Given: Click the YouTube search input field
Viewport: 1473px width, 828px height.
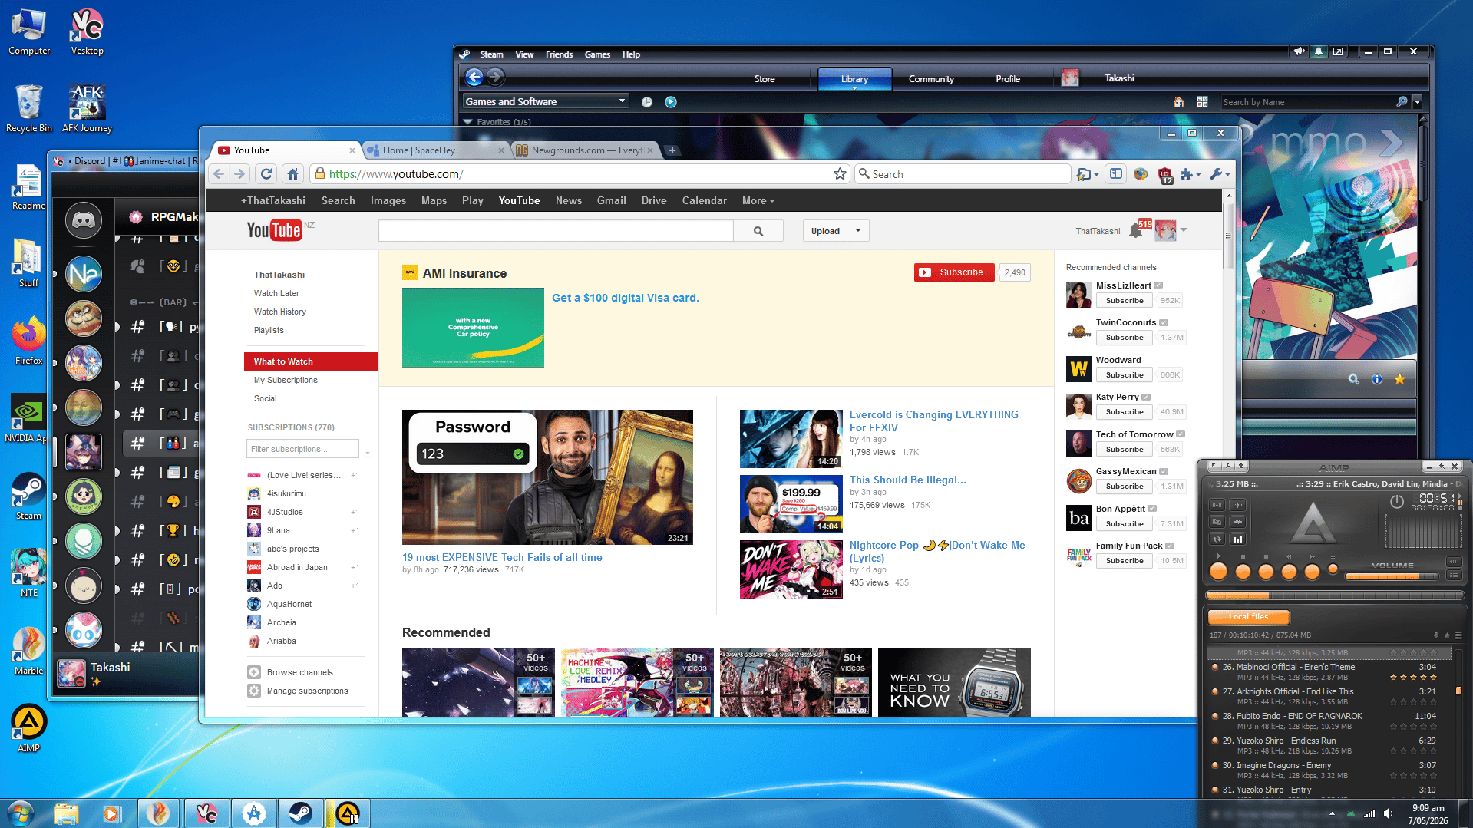Looking at the screenshot, I should pos(556,231).
